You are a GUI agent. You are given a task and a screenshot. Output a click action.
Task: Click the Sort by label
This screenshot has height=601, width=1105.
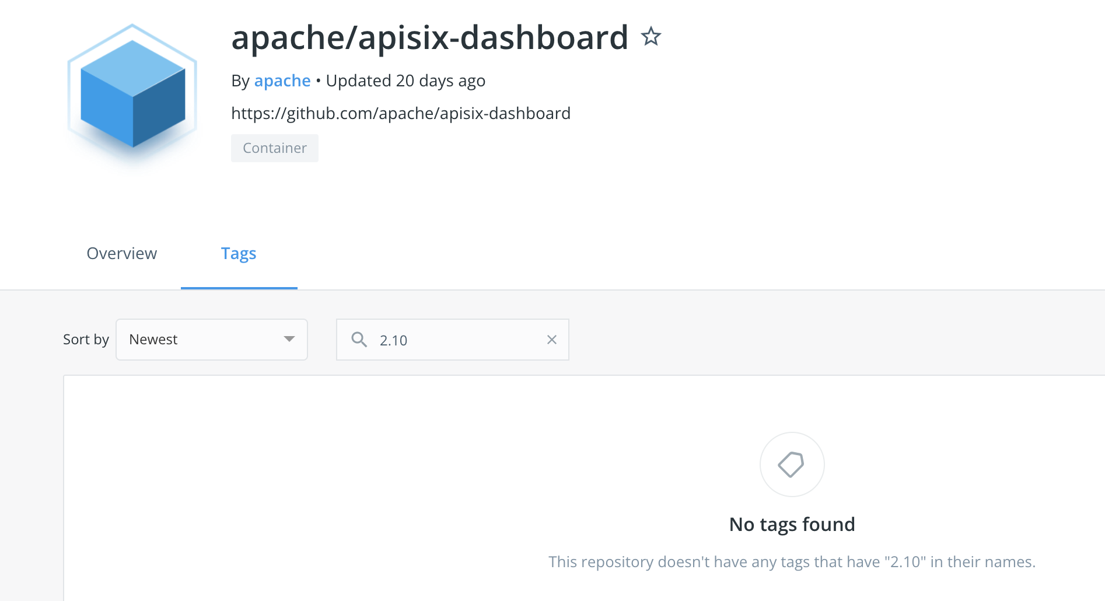(x=86, y=340)
